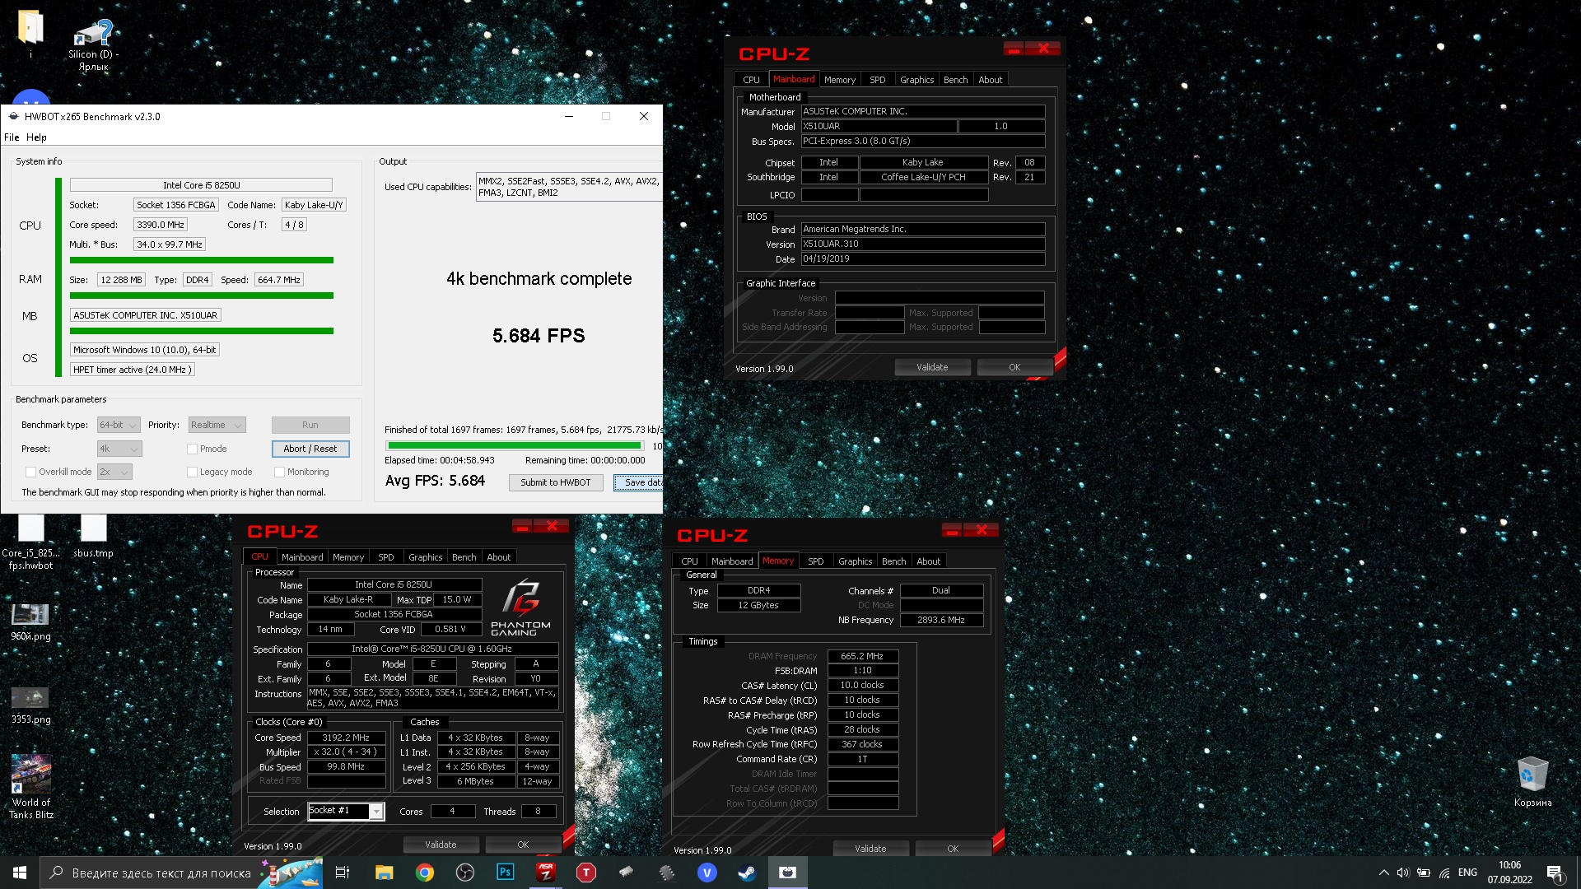Open About tab in Memory CPU-Z window
The image size is (1581, 889).
pyautogui.click(x=928, y=561)
